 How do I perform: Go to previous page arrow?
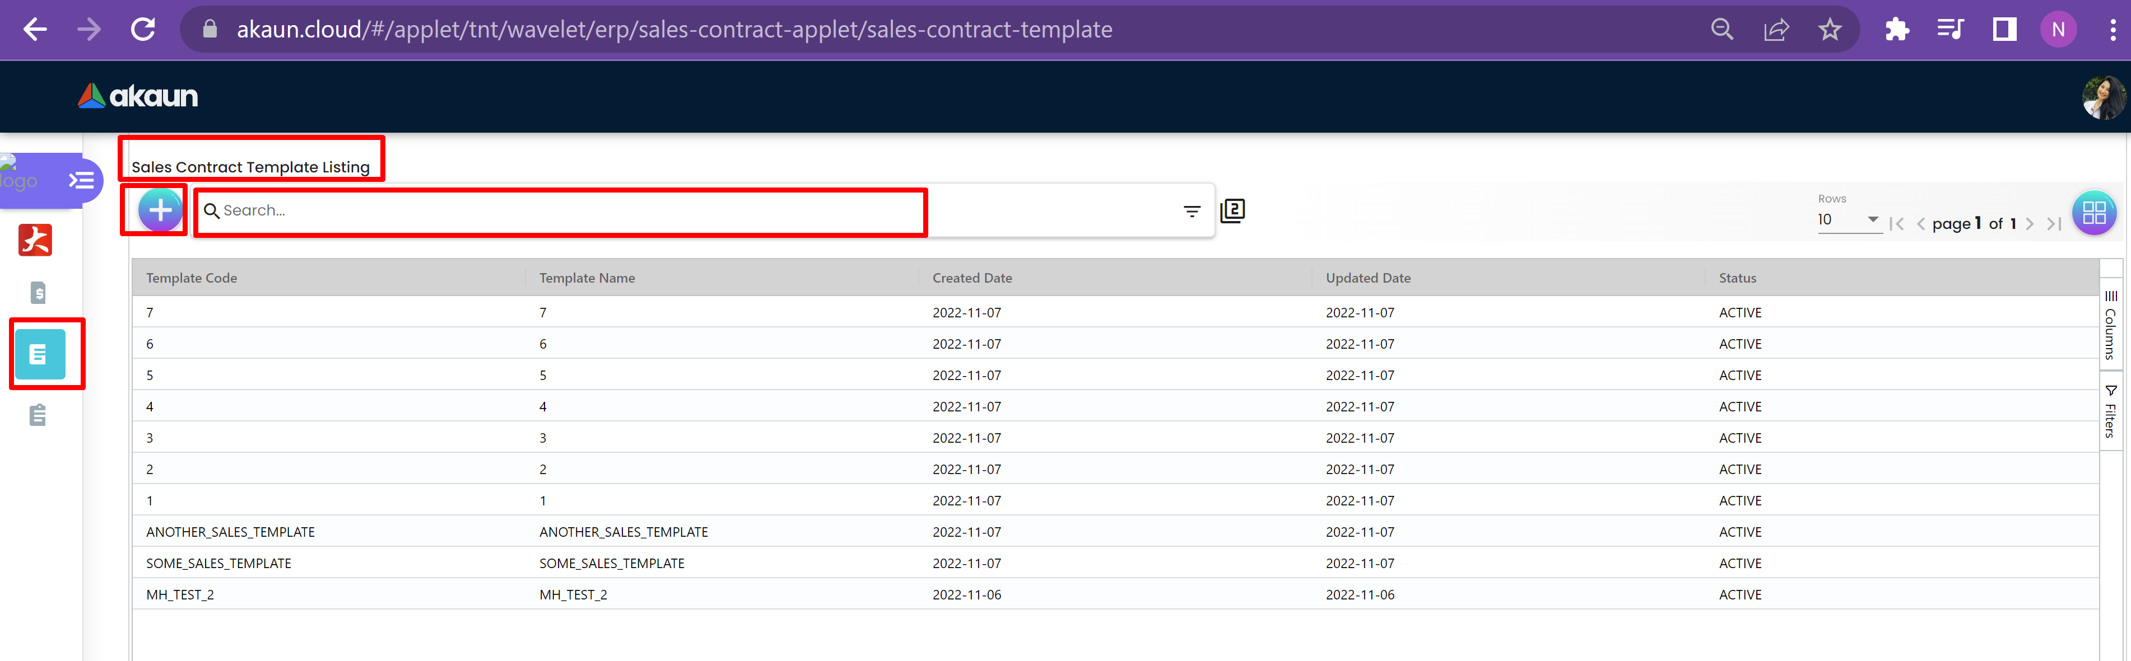pos(1921,224)
